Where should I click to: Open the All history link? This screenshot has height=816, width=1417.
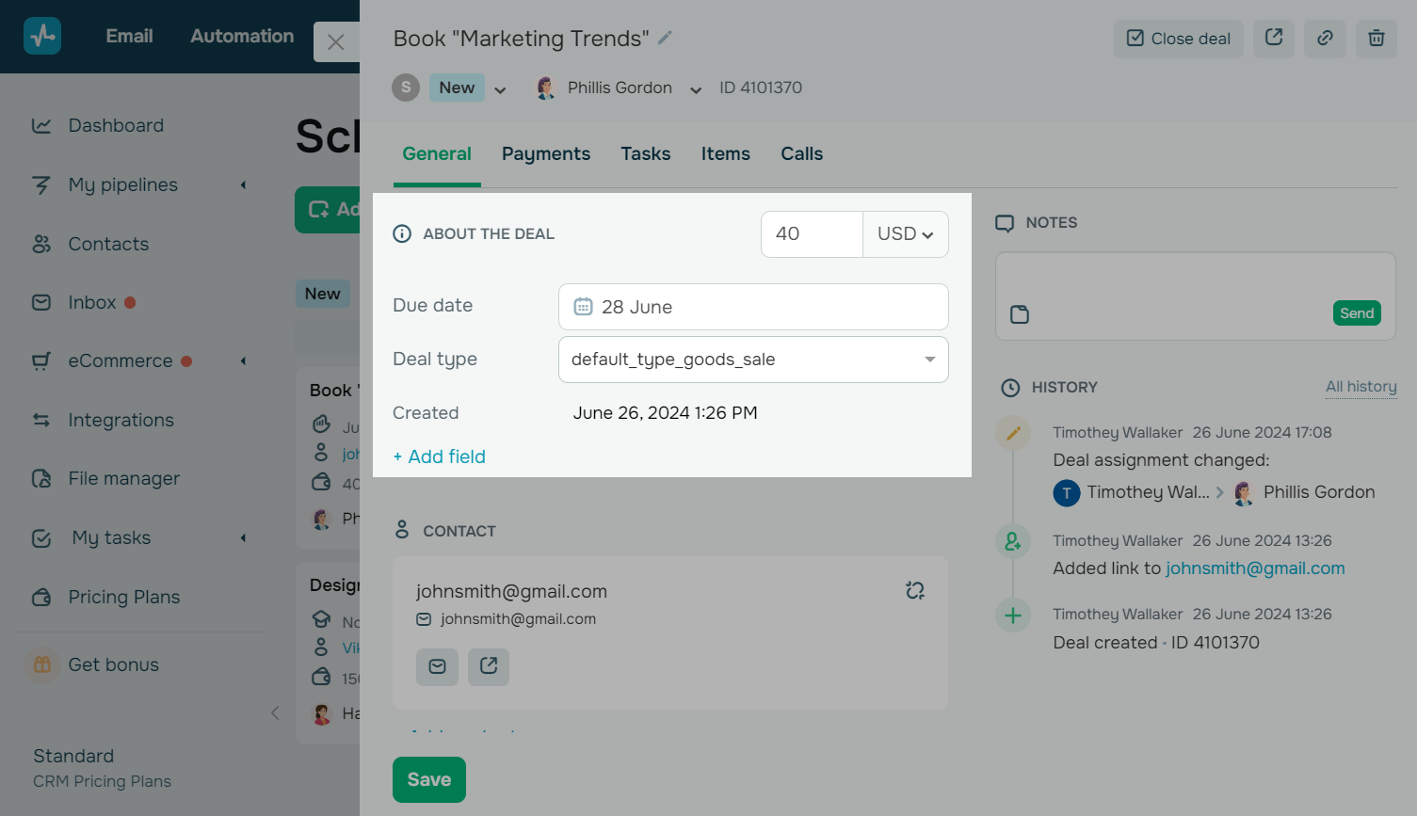pos(1361,387)
